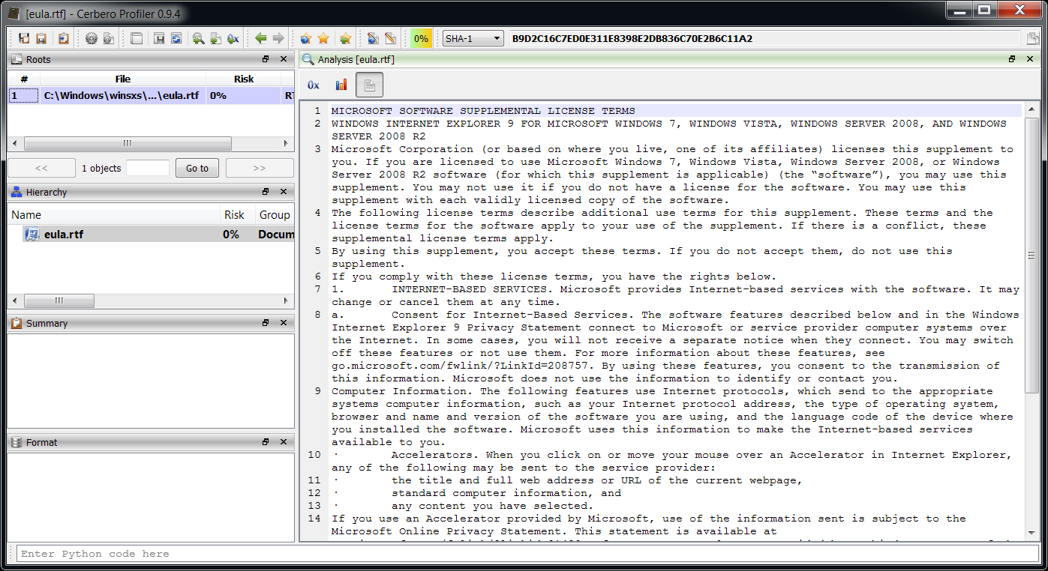Click the clipboard with arrow toolbar icon

point(64,38)
